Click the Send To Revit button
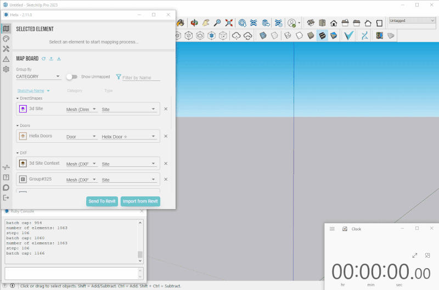The width and height of the screenshot is (439, 290). [102, 201]
